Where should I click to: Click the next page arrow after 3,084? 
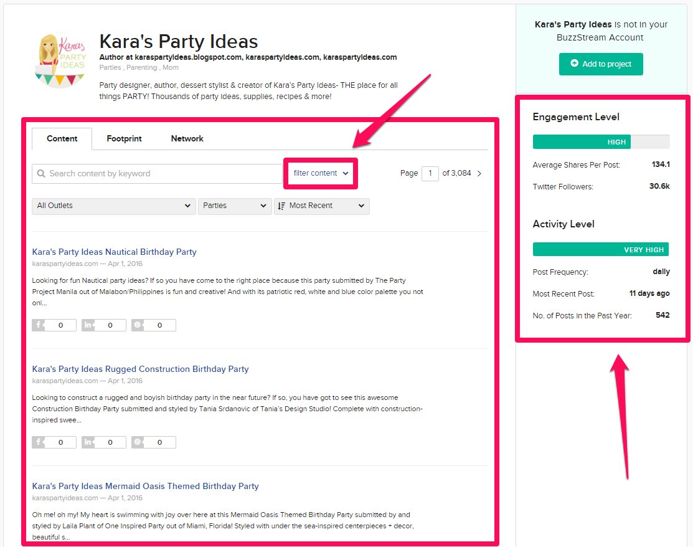click(x=479, y=173)
